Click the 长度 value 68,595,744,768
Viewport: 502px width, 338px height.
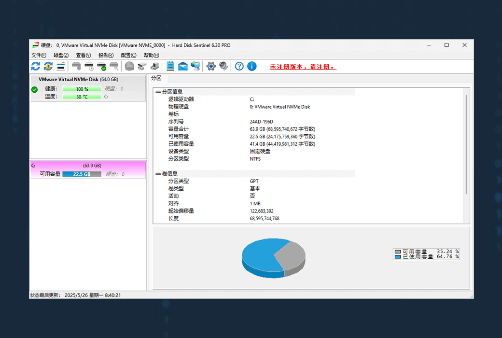tap(265, 219)
